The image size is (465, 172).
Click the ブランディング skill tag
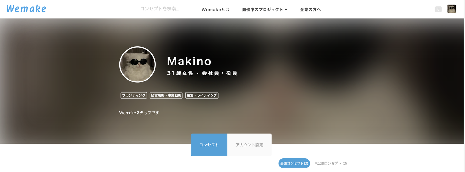[x=134, y=95]
